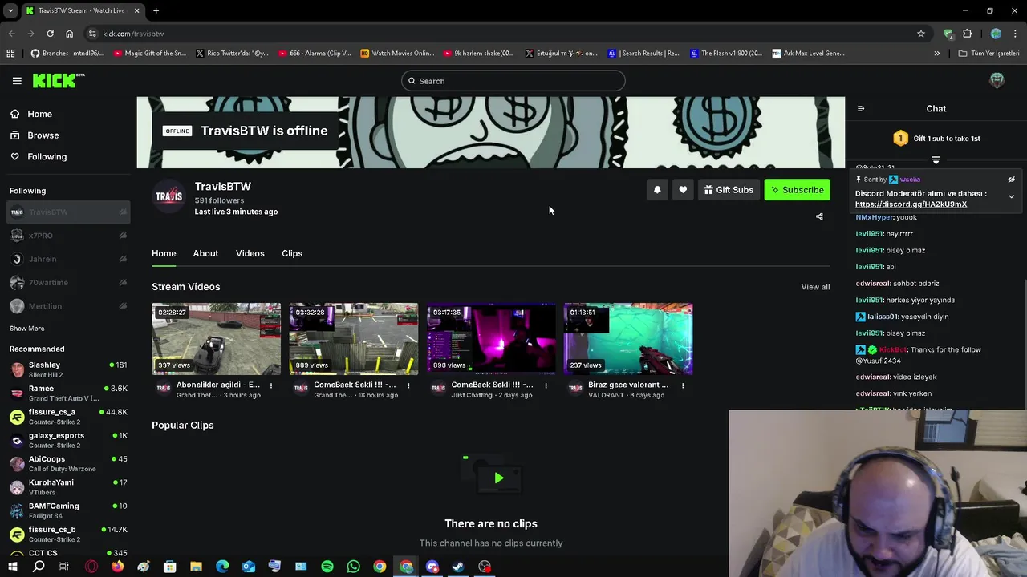Click the Search input field
Screen dimensions: 1027x577
pos(513,81)
